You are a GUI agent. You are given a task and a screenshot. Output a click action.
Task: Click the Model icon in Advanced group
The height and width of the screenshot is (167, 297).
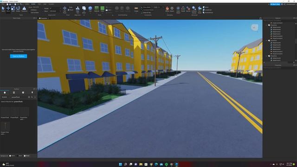coord(183,9)
